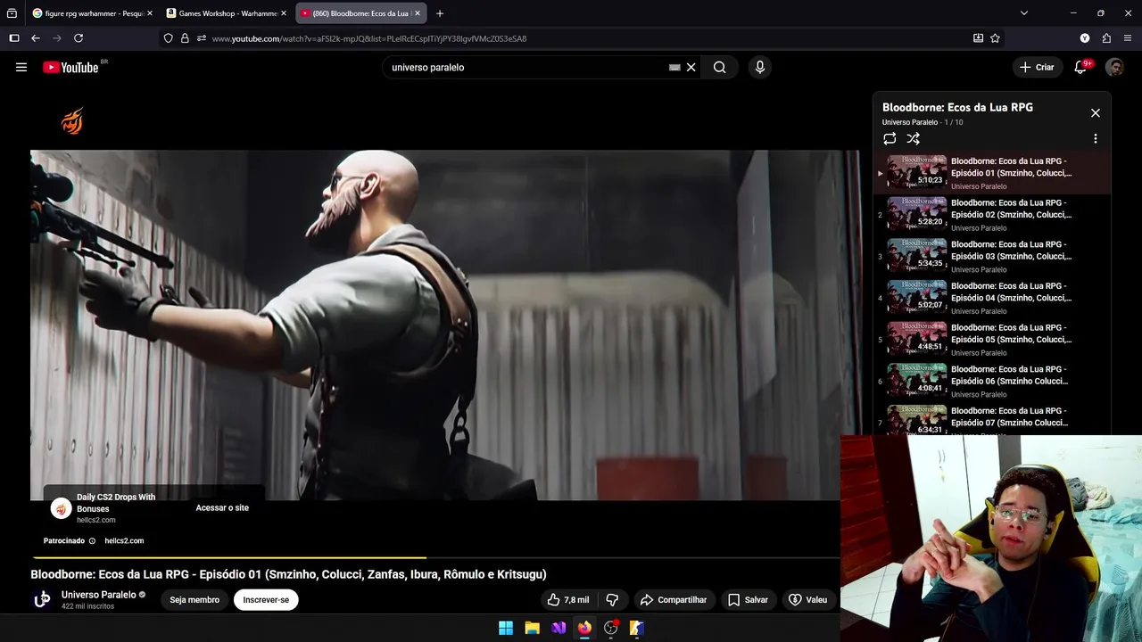This screenshot has width=1142, height=642.
Task: Go back one page
Action: point(36,38)
